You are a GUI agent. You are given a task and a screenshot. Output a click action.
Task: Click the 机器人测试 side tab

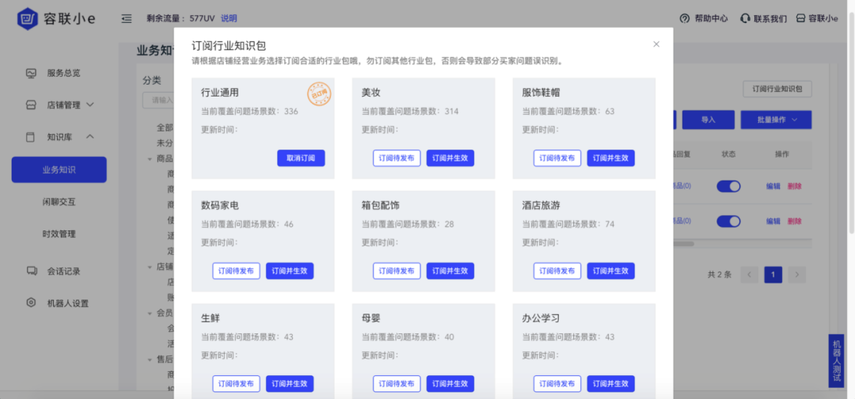pyautogui.click(x=837, y=361)
